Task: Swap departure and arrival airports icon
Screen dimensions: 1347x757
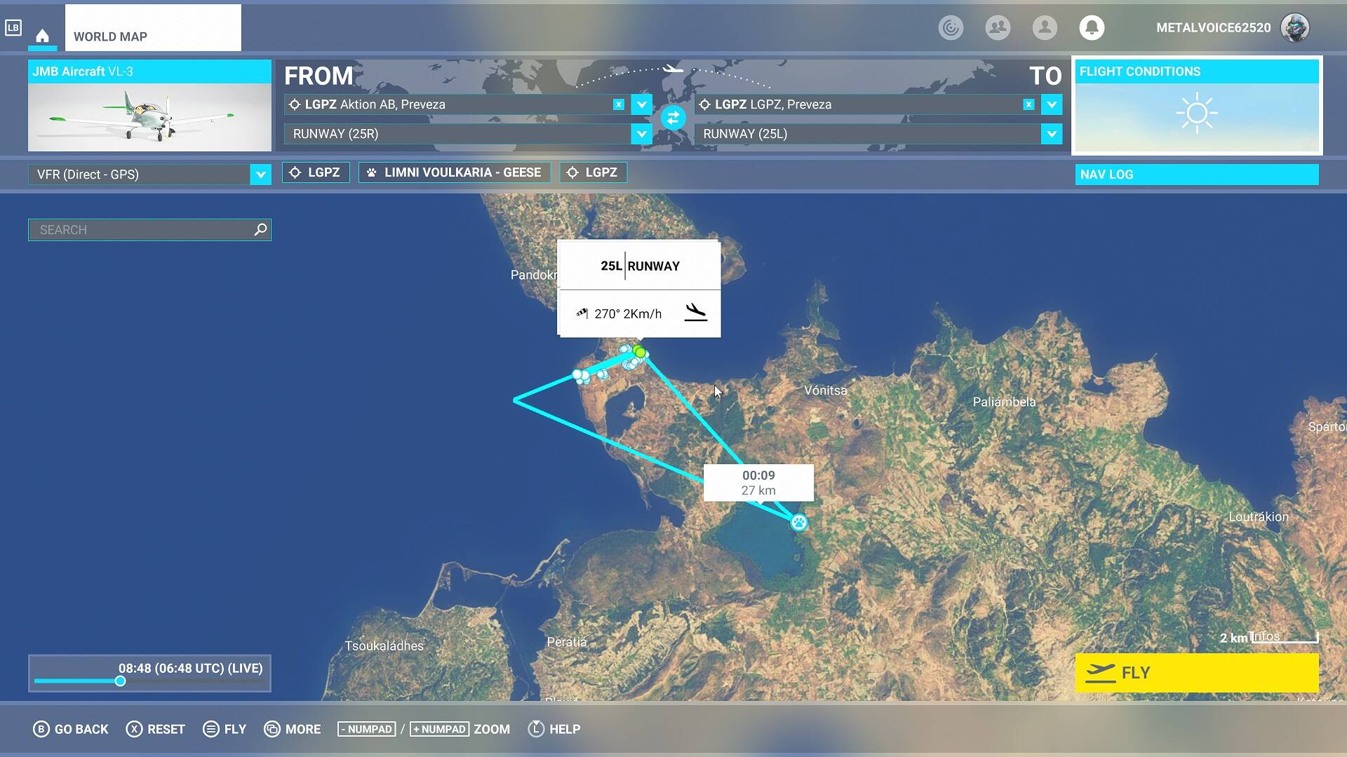Action: click(x=673, y=118)
